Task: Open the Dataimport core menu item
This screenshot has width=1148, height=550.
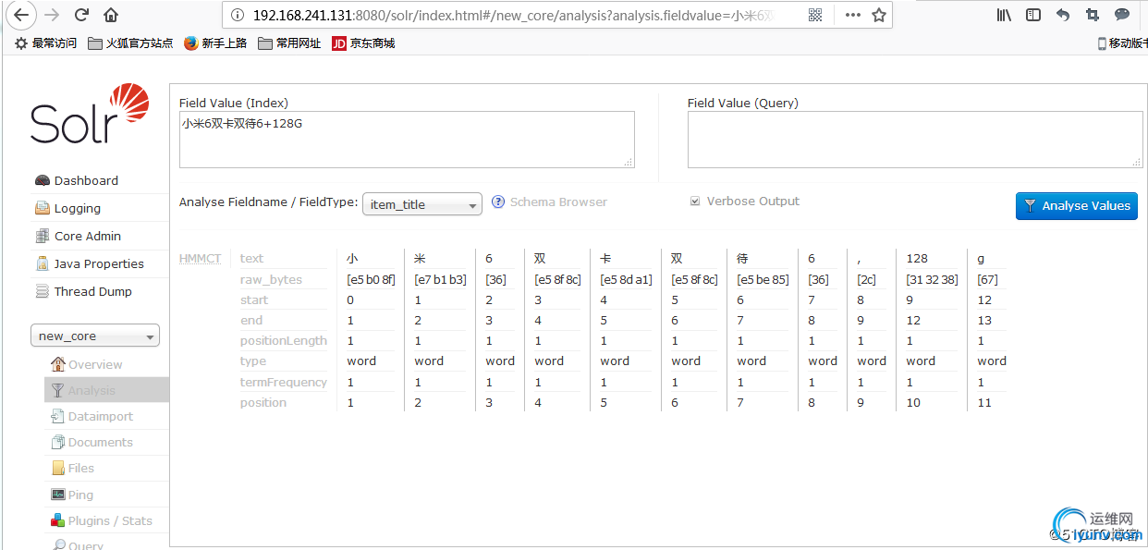Action: pyautogui.click(x=92, y=416)
